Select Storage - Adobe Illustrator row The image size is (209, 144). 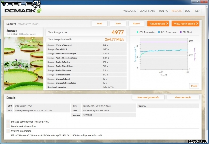86,70
